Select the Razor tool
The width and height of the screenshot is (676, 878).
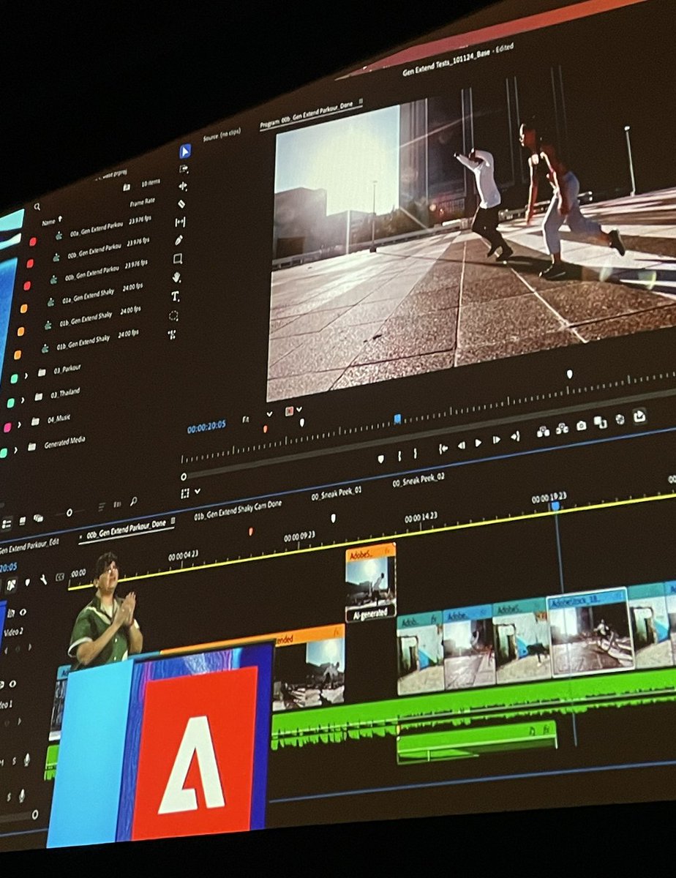(181, 204)
